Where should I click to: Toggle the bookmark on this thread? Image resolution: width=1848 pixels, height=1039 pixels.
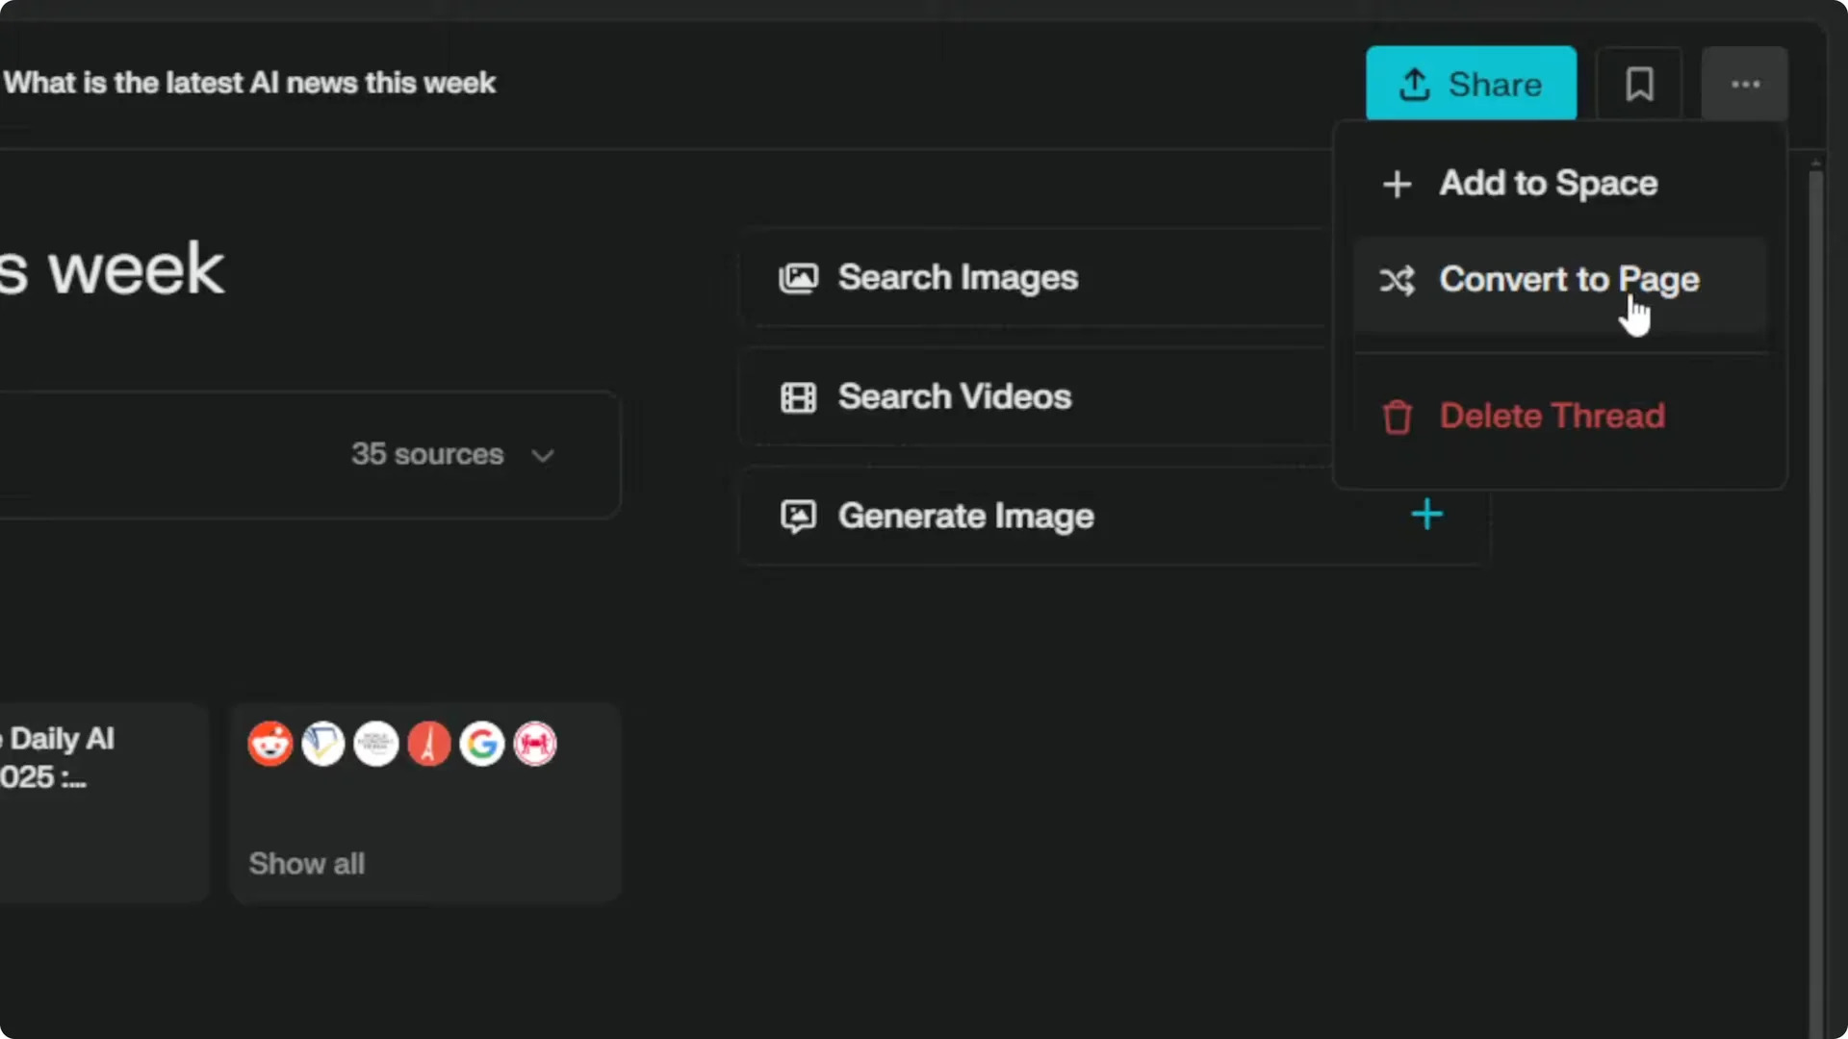tap(1639, 84)
